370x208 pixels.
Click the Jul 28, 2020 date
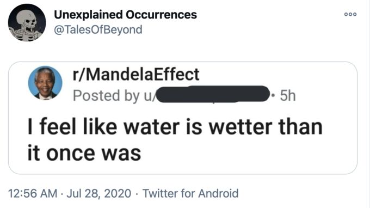pos(99,193)
